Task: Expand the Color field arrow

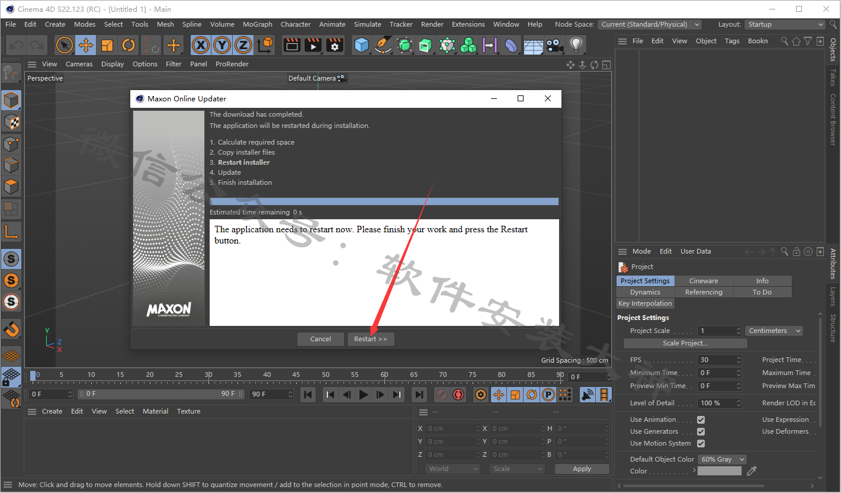Action: [x=694, y=471]
